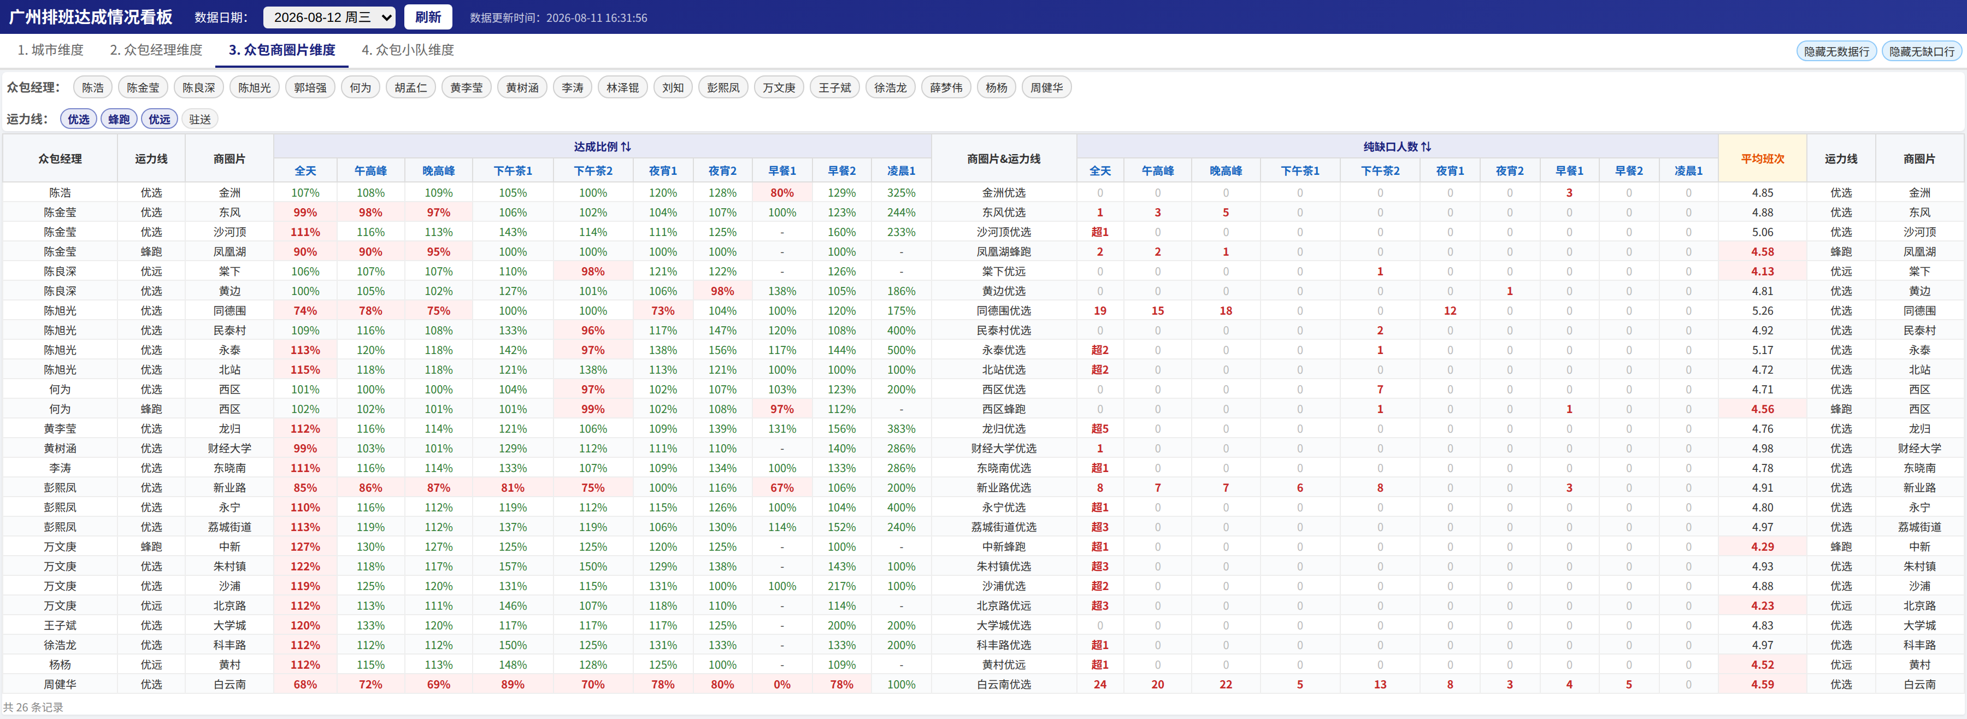Viewport: 1967px width, 719px height.
Task: Select the 同德围优选 row label
Action: 1003,311
